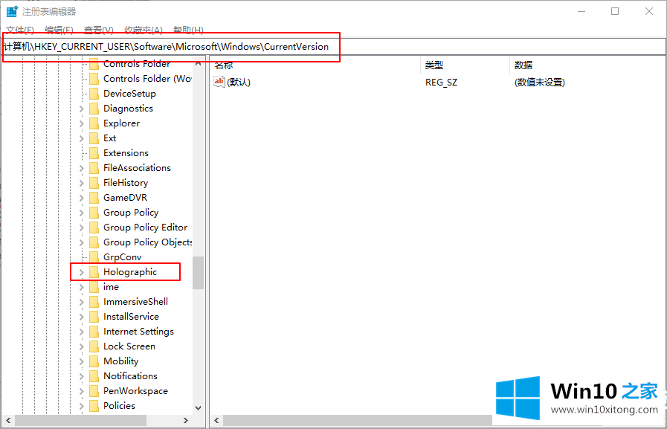Expand the FileAssociations key

pyautogui.click(x=81, y=168)
